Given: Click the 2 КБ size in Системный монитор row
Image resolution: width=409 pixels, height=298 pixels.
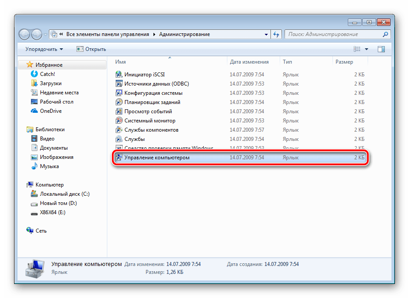Looking at the screenshot, I should (359, 121).
